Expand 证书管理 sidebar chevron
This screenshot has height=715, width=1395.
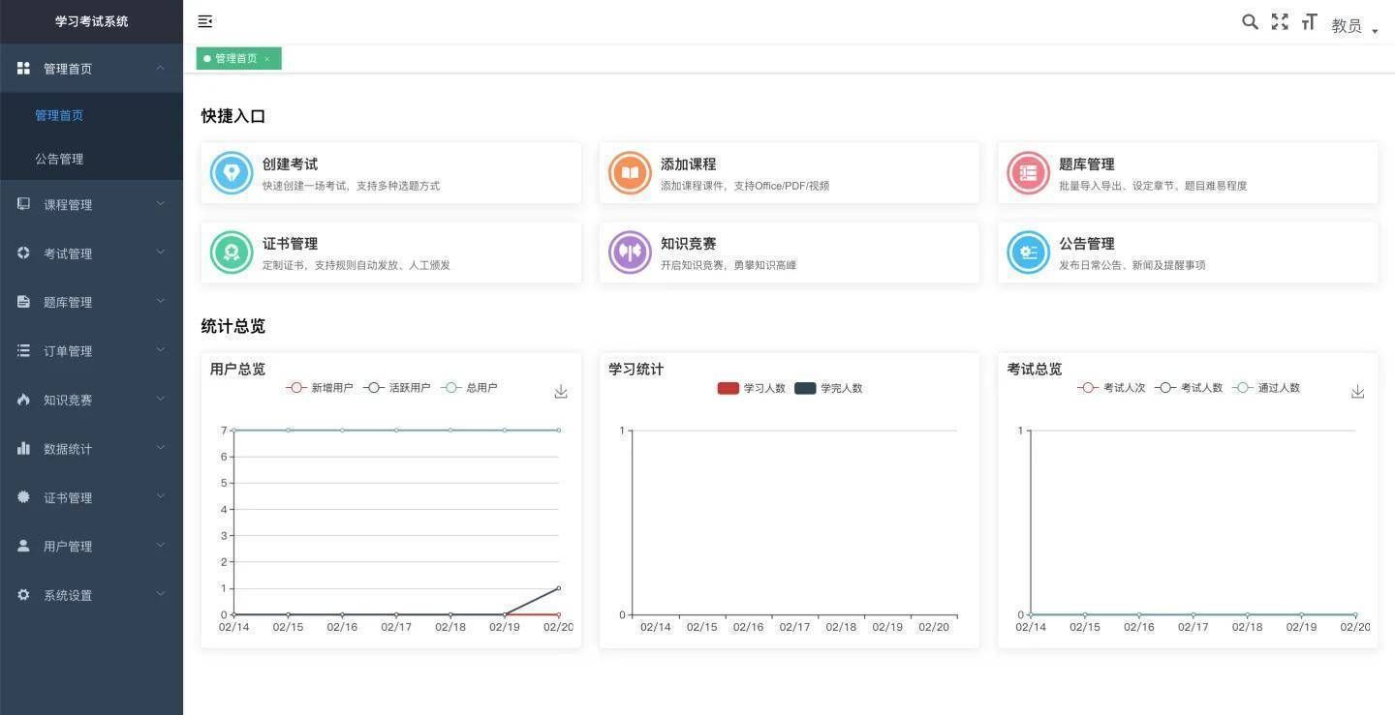161,497
